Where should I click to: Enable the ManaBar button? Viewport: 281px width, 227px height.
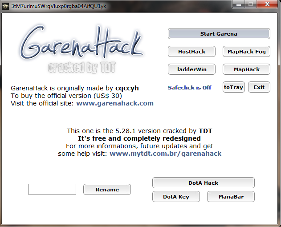[x=231, y=197]
